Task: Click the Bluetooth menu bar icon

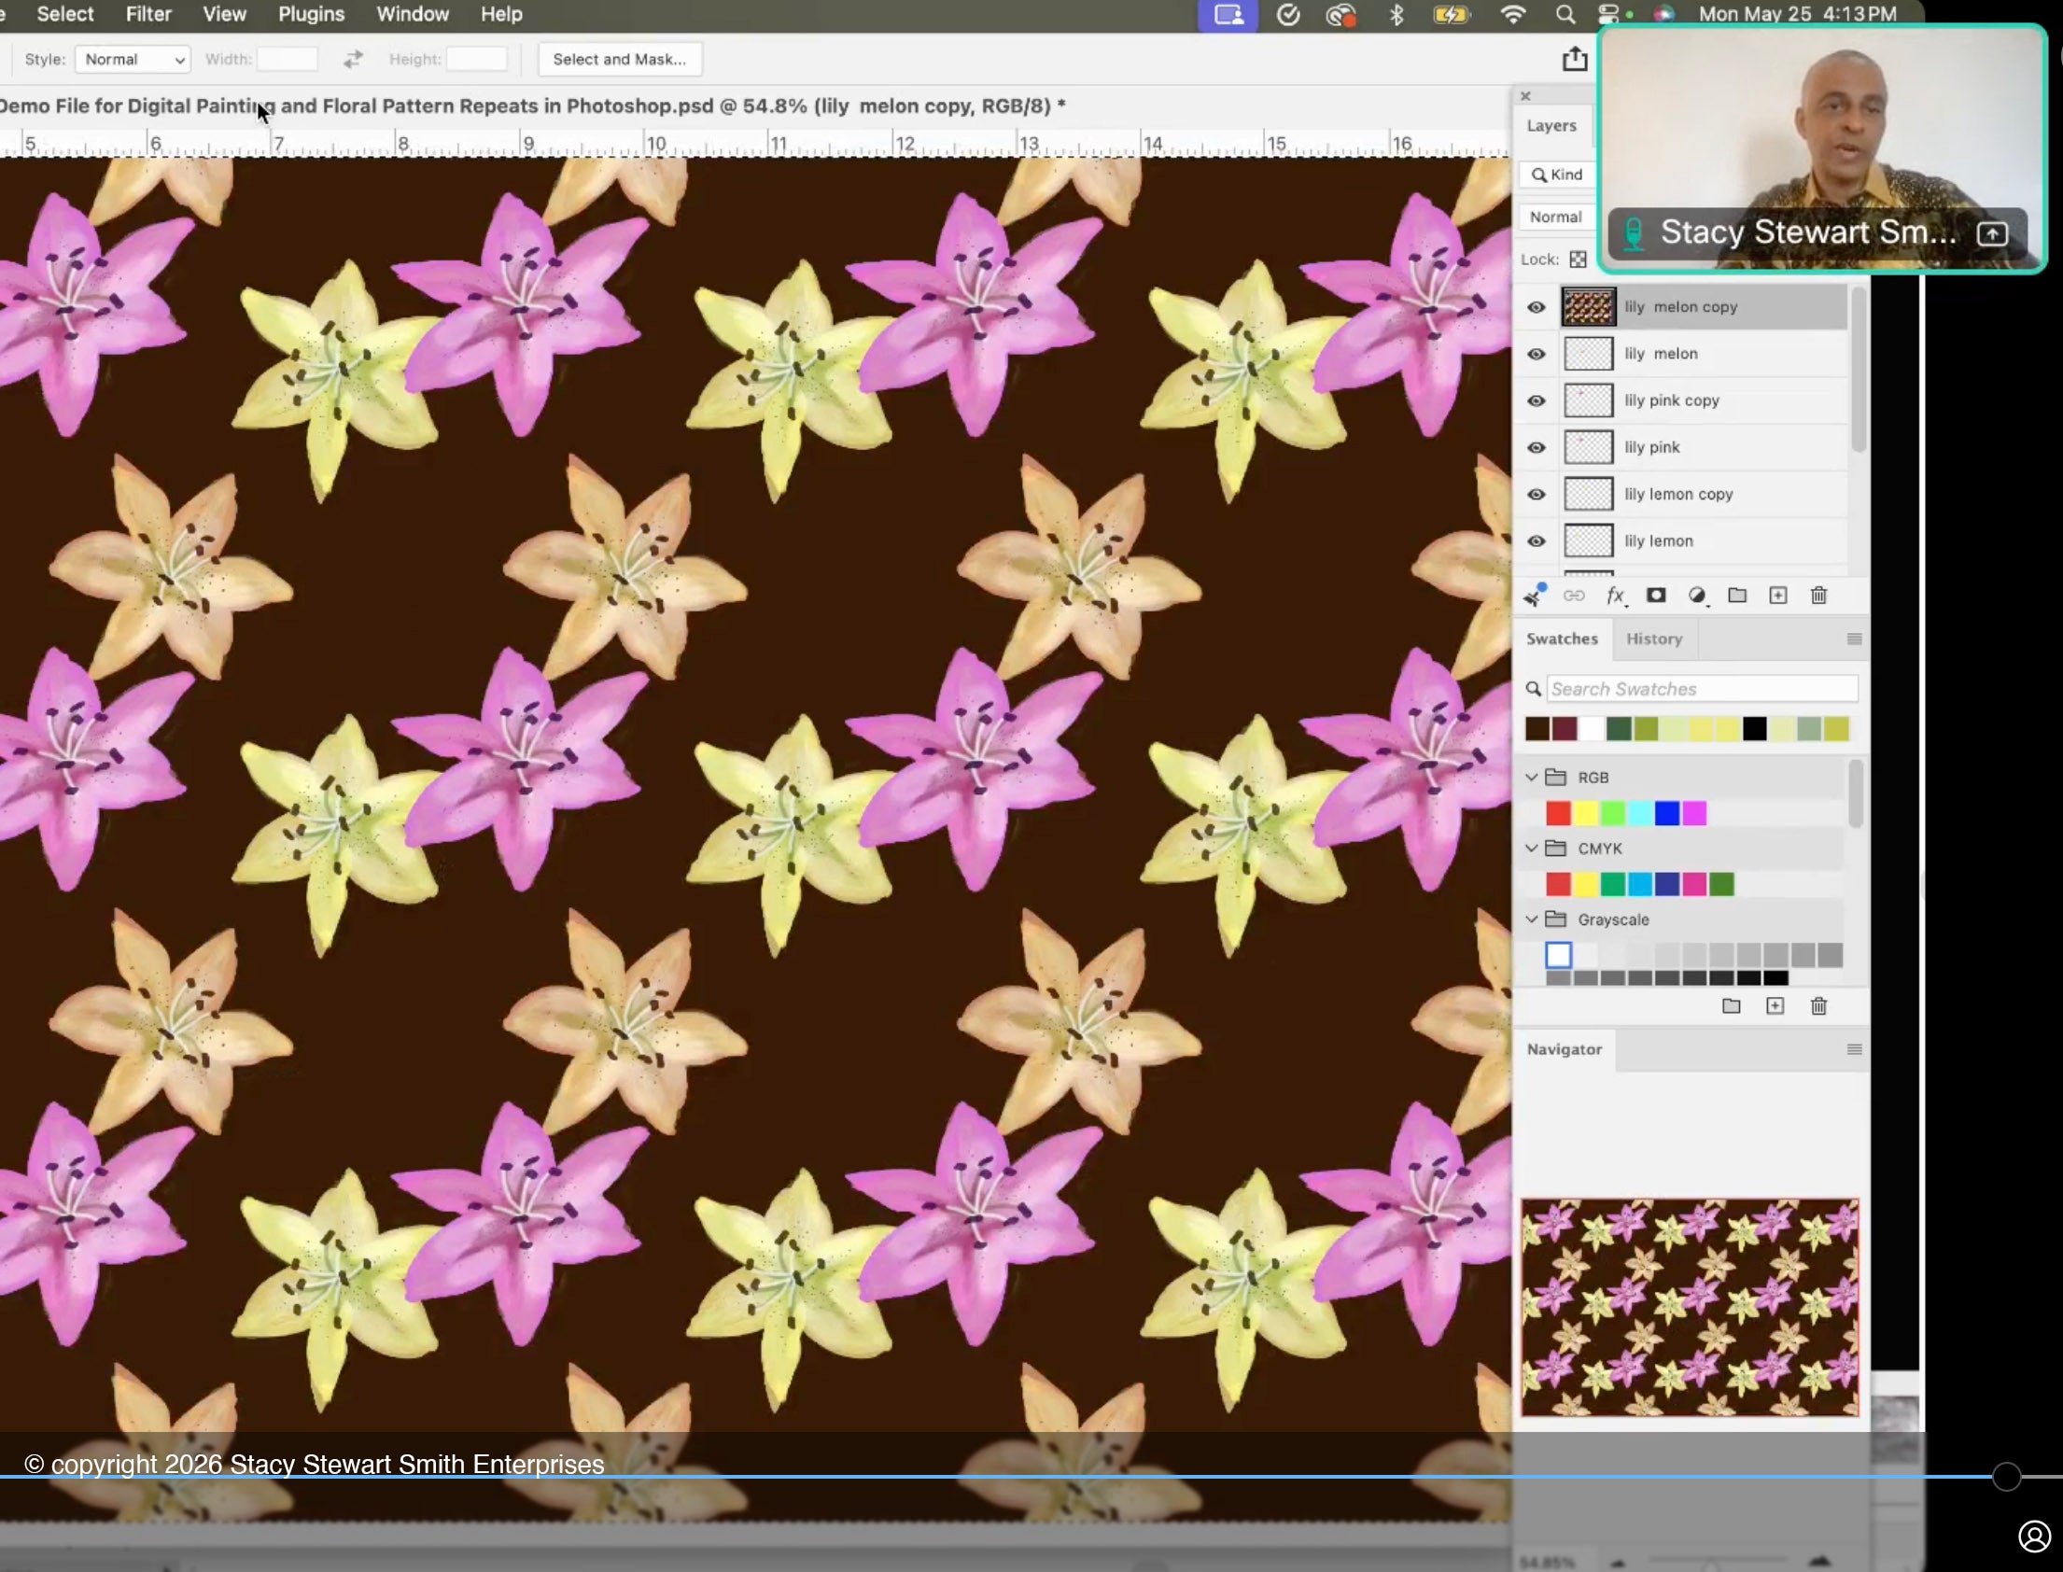Action: pos(1396,14)
